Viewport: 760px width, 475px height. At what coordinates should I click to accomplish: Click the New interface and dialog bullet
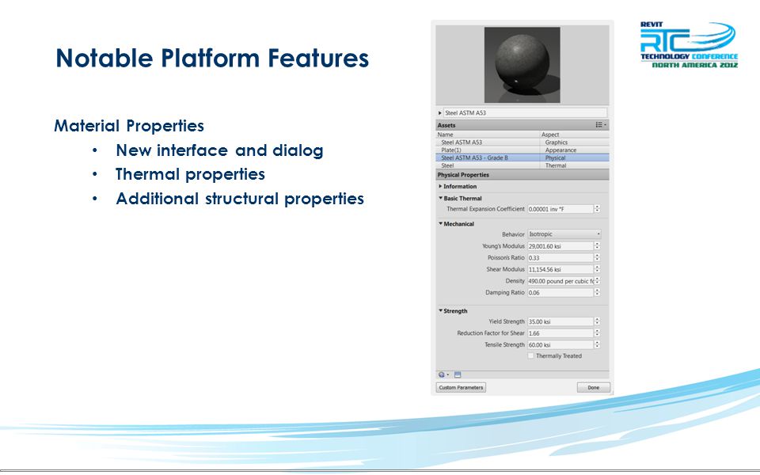(x=219, y=150)
